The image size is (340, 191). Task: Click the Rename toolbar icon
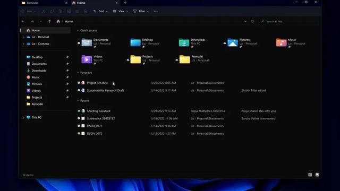tap(69, 11)
